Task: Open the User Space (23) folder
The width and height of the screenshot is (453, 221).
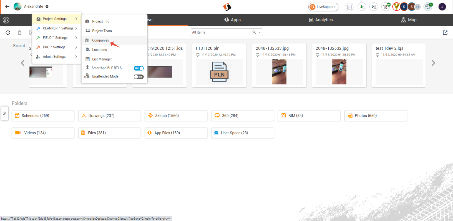Action: (x=243, y=133)
